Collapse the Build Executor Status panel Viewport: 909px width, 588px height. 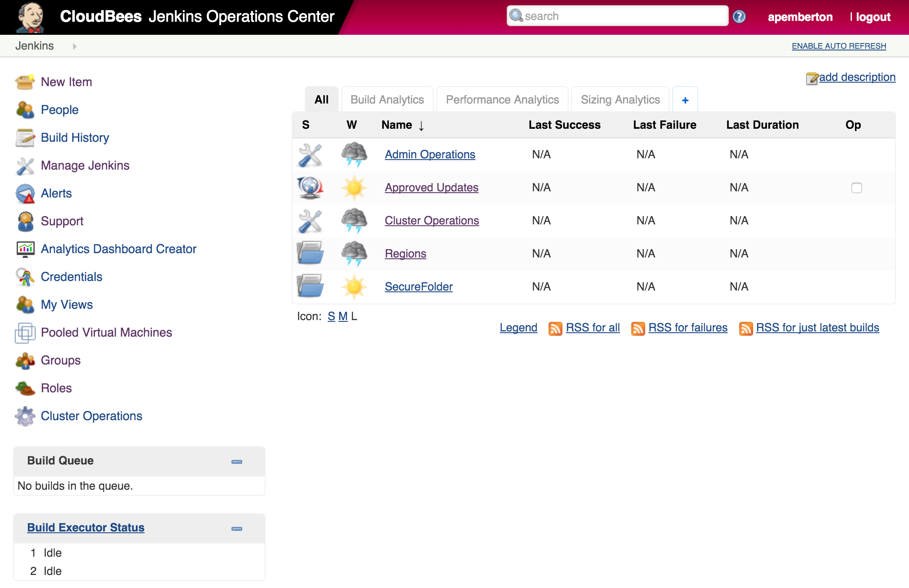coord(236,528)
